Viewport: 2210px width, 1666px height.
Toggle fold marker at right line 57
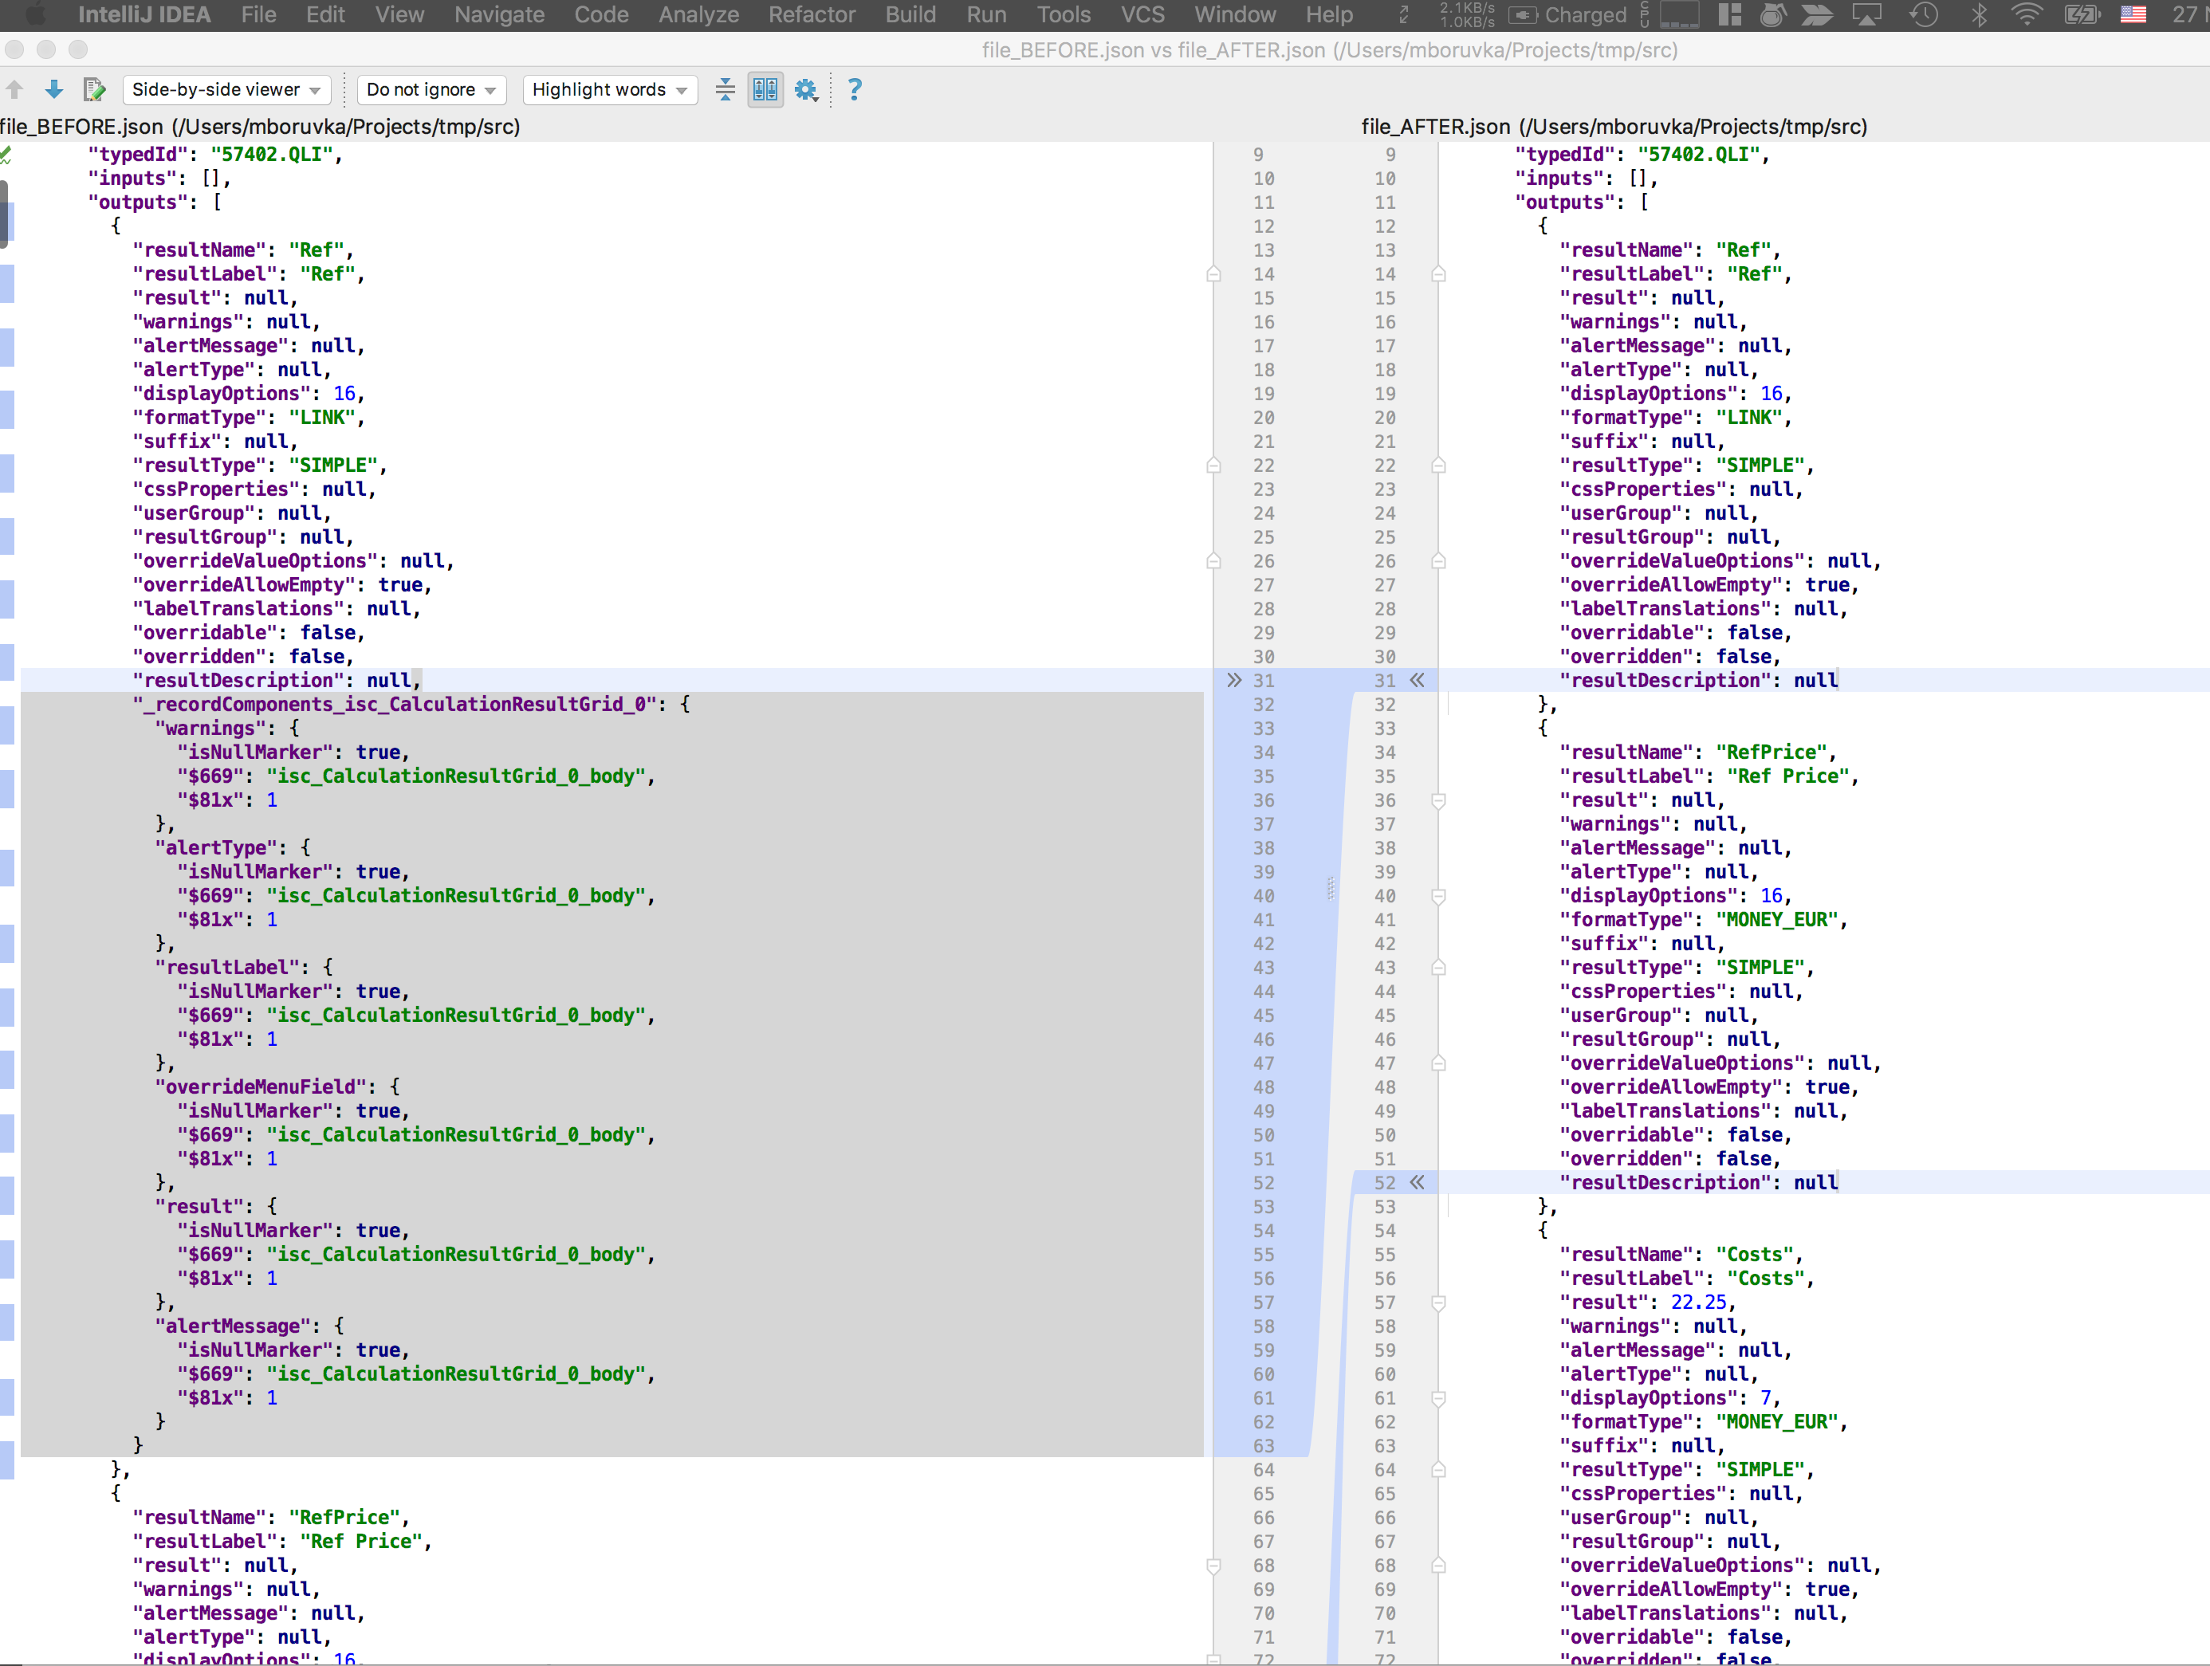coord(1439,1303)
